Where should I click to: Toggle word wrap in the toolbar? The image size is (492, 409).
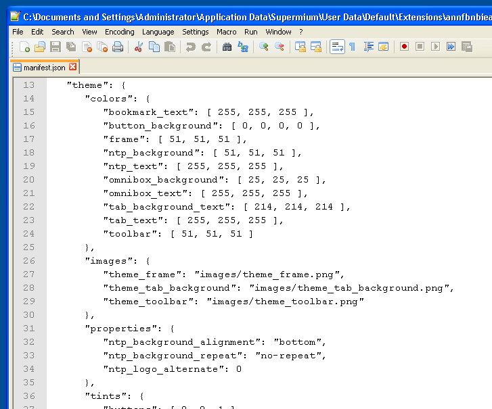(x=336, y=47)
